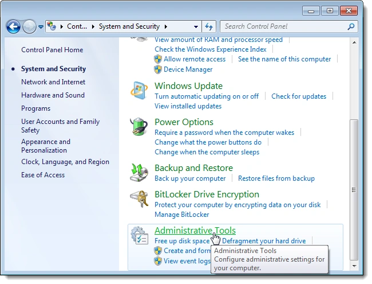The image size is (372, 284).
Task: Open the Windows Update heading
Action: 189,86
